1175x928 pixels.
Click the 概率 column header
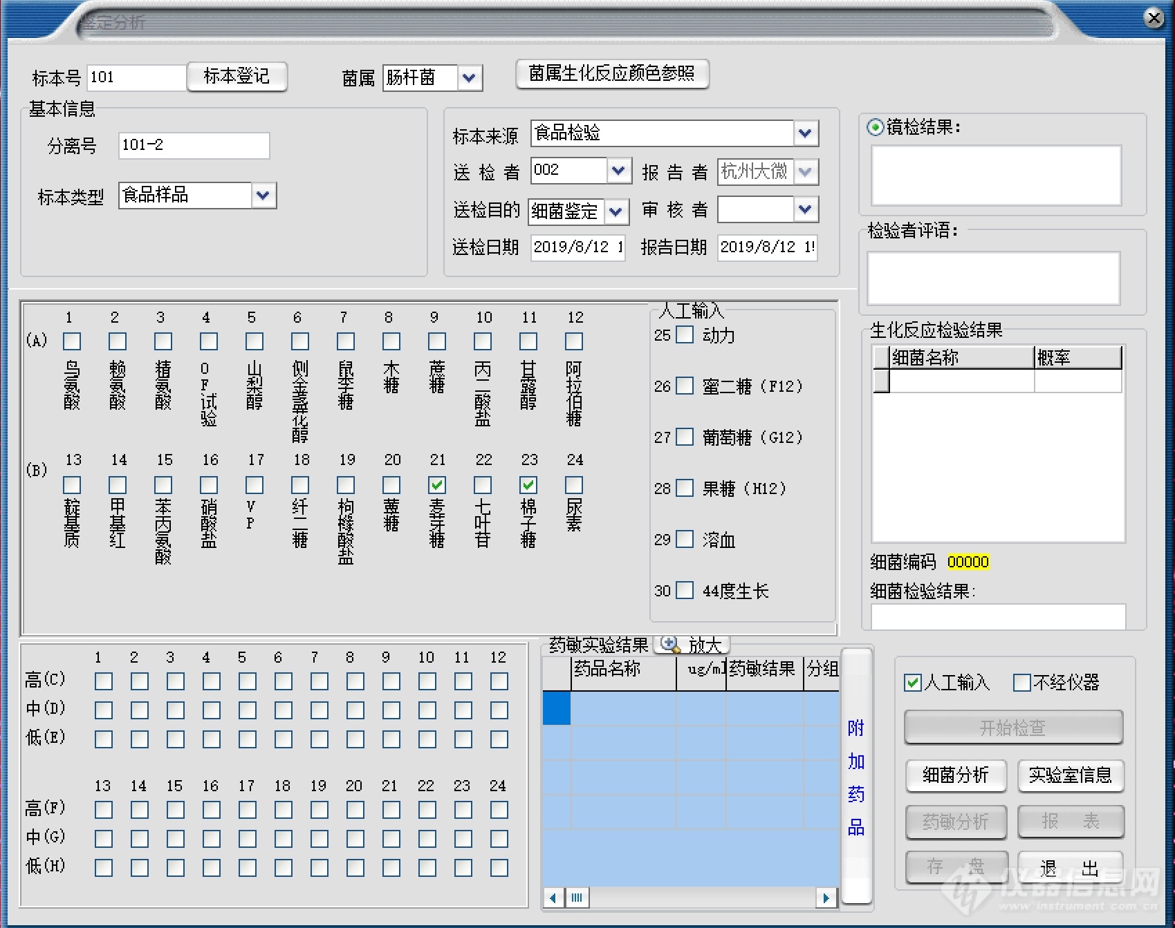click(1077, 358)
